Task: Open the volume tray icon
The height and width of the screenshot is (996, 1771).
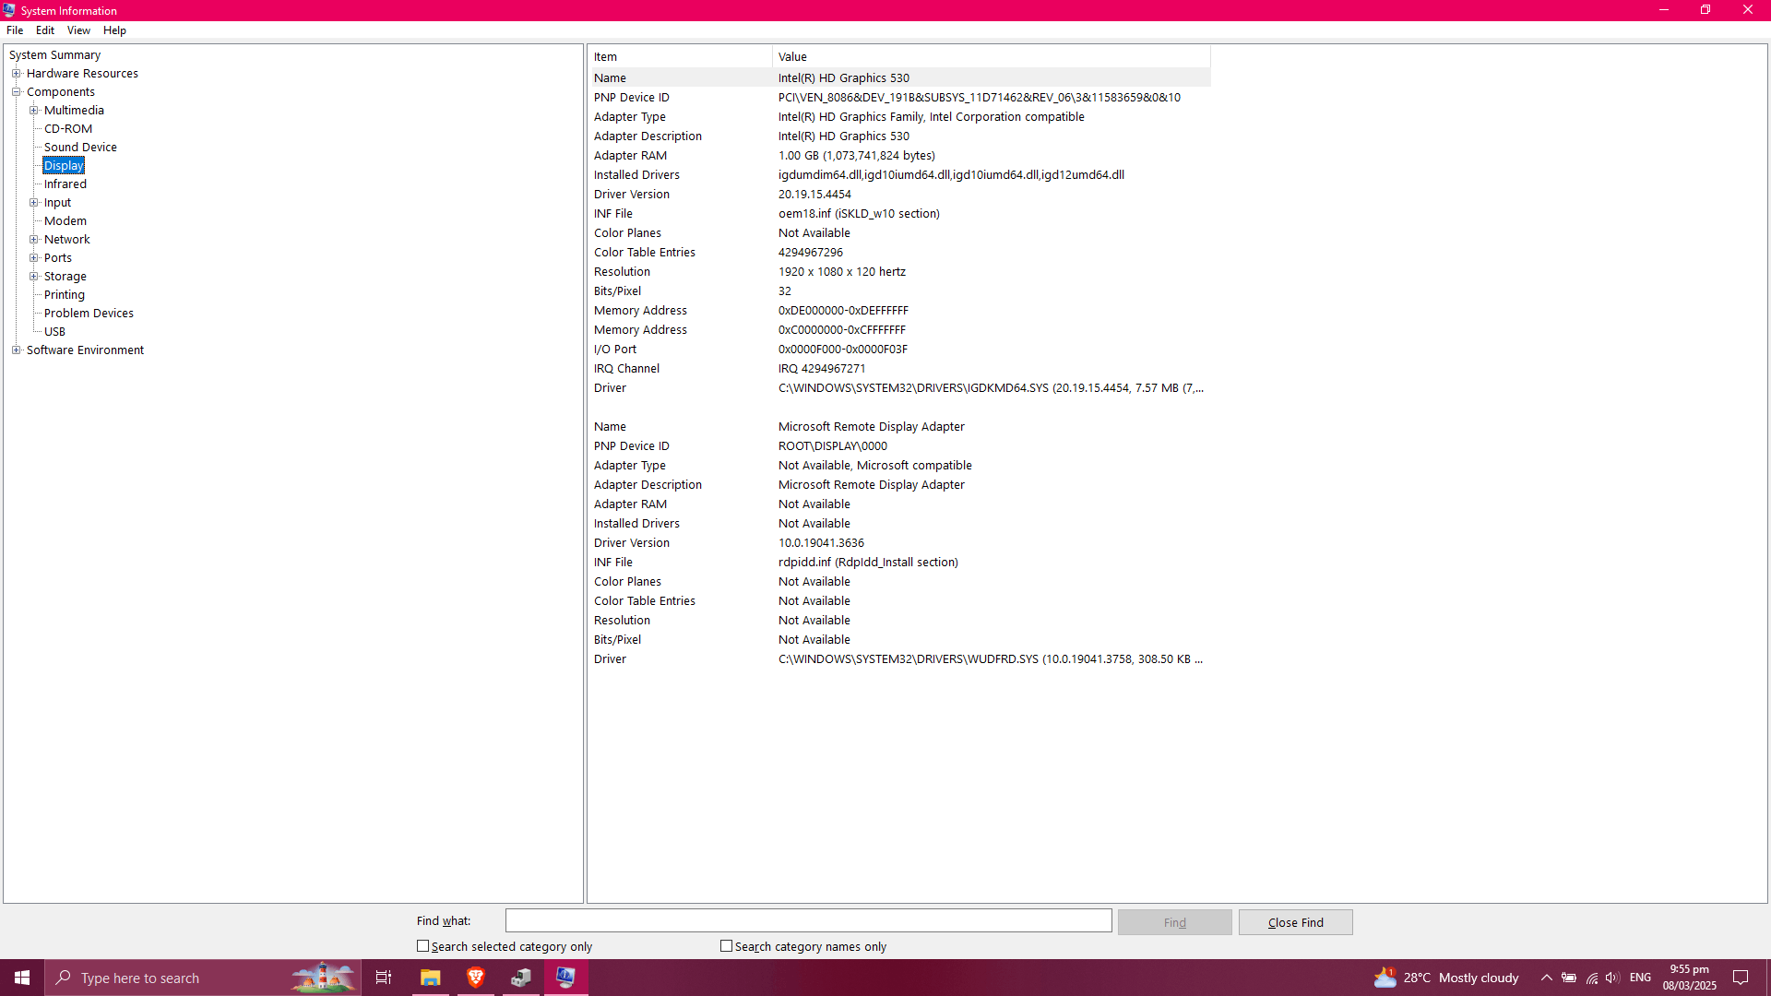Action: [1612, 978]
